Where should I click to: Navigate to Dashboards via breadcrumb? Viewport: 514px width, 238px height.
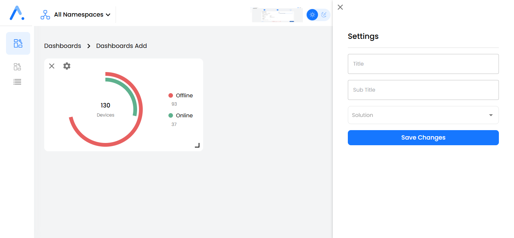(62, 46)
